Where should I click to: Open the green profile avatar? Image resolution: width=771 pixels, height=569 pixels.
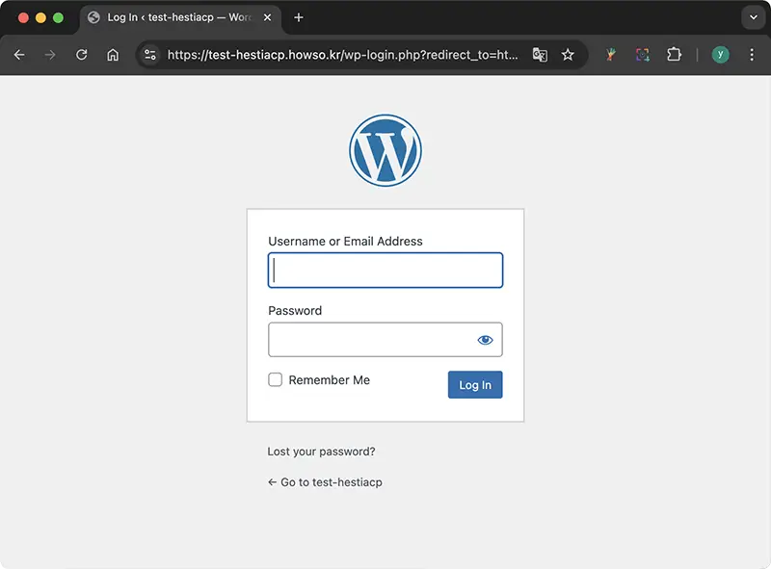click(720, 55)
